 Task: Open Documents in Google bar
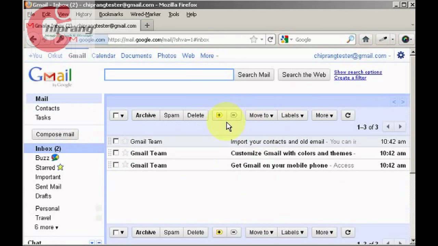click(x=136, y=56)
